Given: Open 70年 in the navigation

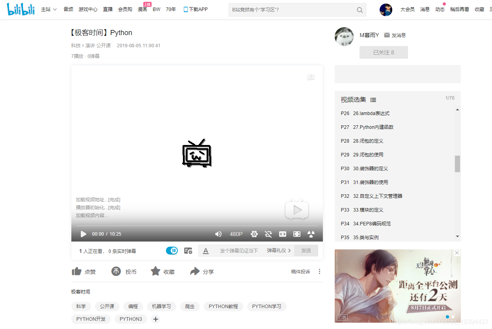Looking at the screenshot, I should 171,9.
